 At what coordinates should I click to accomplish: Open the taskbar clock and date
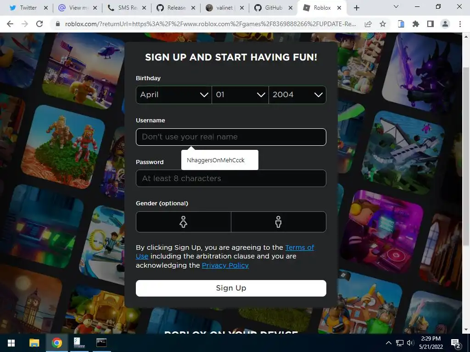(431, 343)
